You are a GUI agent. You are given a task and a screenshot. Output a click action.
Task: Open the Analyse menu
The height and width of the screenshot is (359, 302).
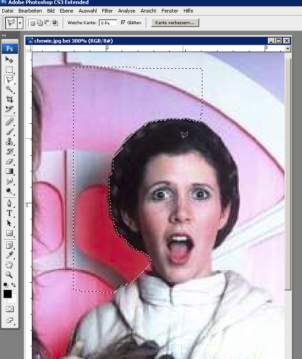coord(127,11)
